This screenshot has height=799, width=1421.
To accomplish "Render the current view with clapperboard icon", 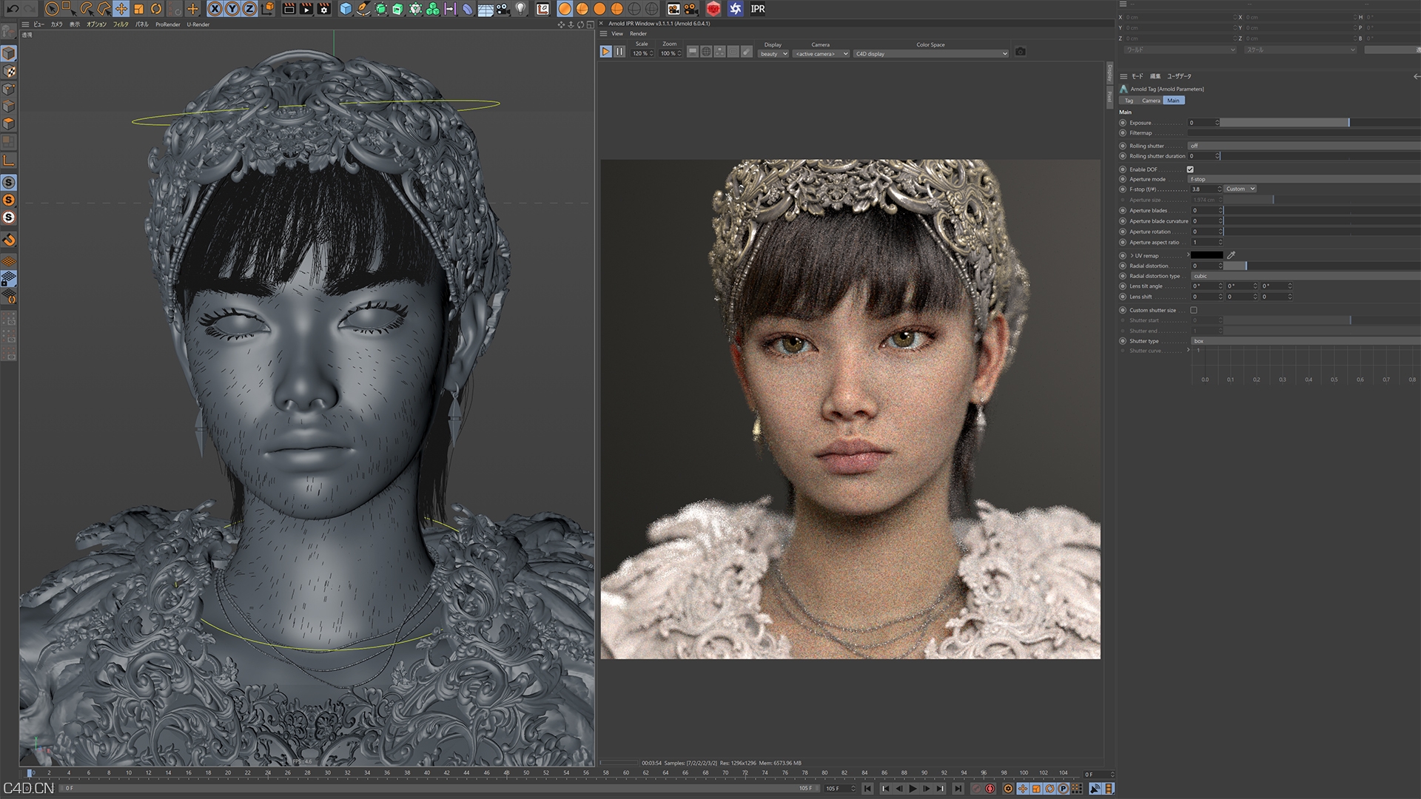I will 289,9.
